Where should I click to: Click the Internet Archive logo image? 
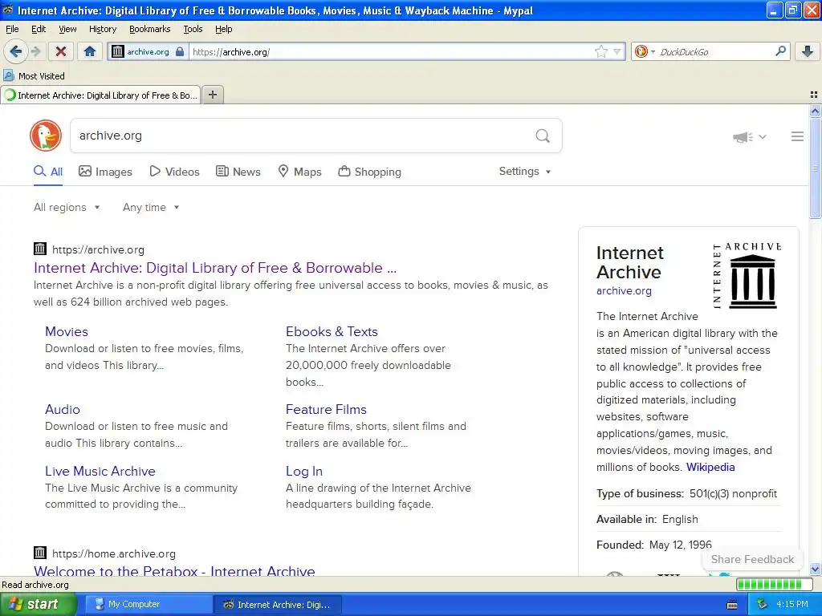(747, 275)
